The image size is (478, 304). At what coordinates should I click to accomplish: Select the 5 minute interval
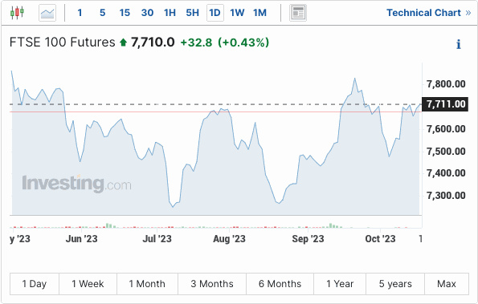[103, 13]
